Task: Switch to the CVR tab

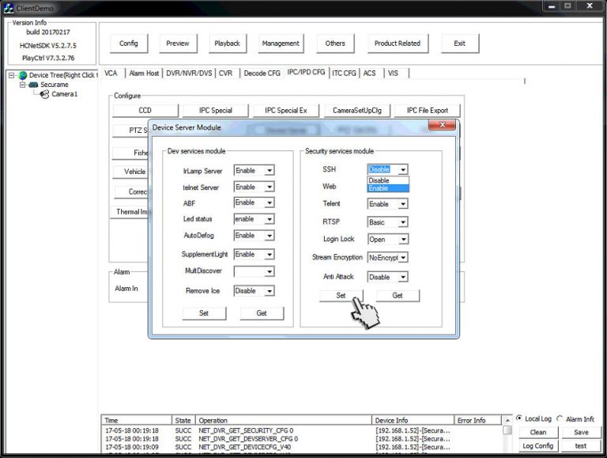Action: 226,74
